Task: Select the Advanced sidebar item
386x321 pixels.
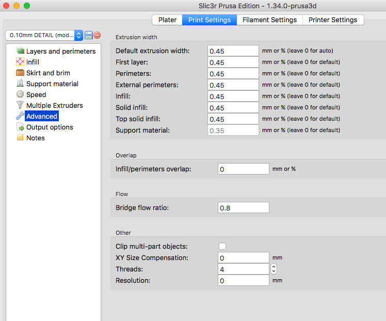Action: [41, 116]
